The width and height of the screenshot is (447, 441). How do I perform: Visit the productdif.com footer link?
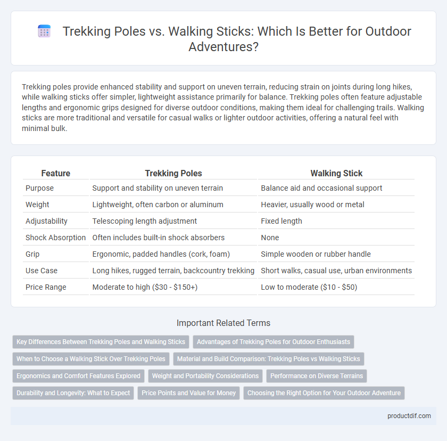tap(409, 416)
